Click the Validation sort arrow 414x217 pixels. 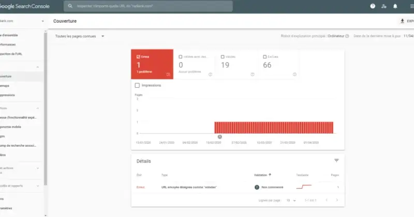270,175
